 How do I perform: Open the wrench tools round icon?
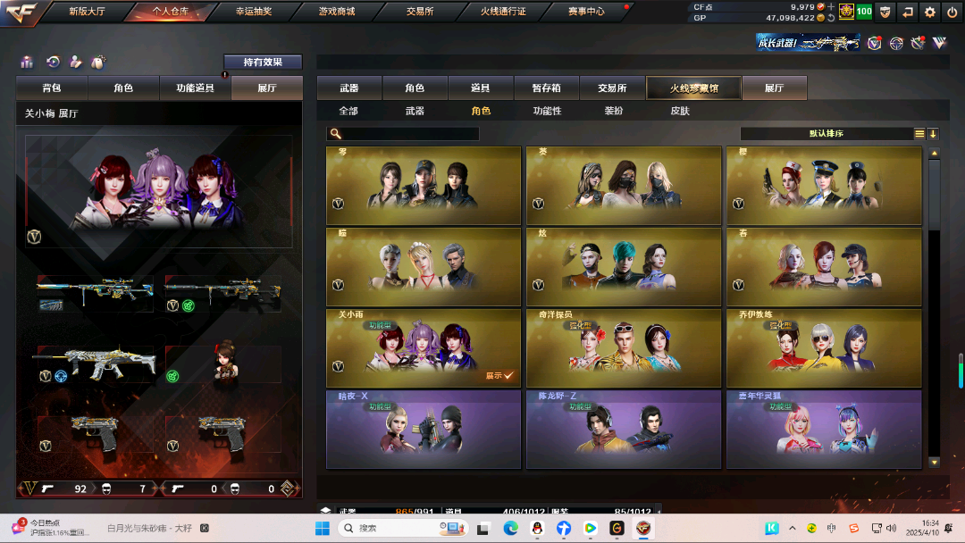click(918, 43)
